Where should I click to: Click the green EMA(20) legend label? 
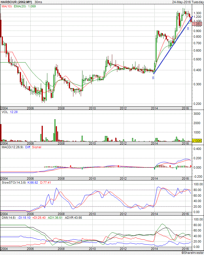tap(20, 6)
